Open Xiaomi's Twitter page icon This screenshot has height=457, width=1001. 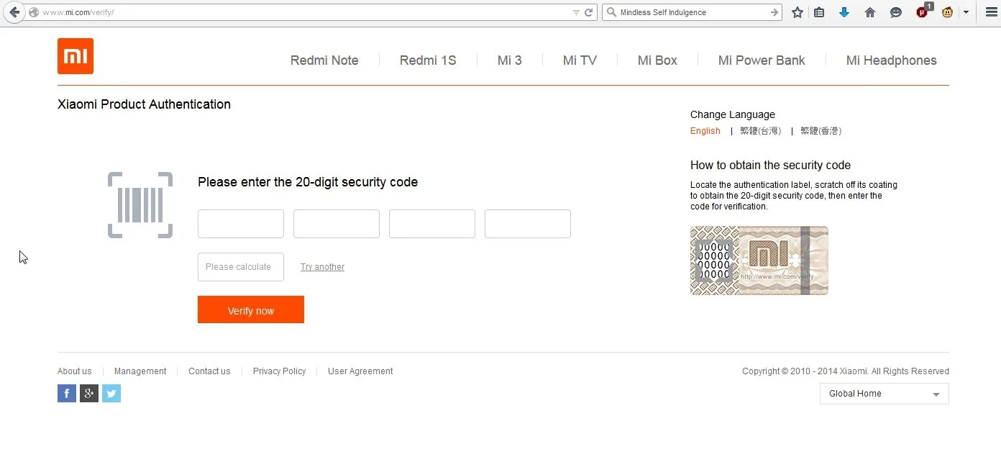(111, 393)
